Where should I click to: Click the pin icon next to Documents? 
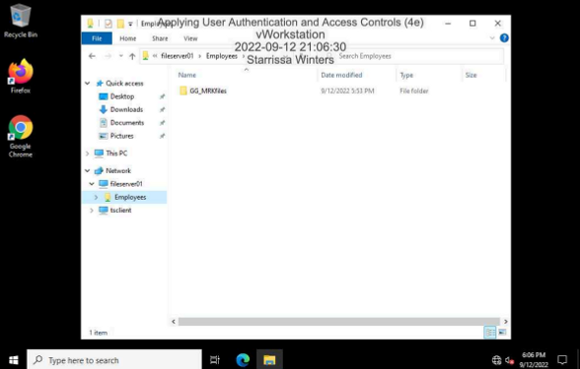click(x=162, y=123)
